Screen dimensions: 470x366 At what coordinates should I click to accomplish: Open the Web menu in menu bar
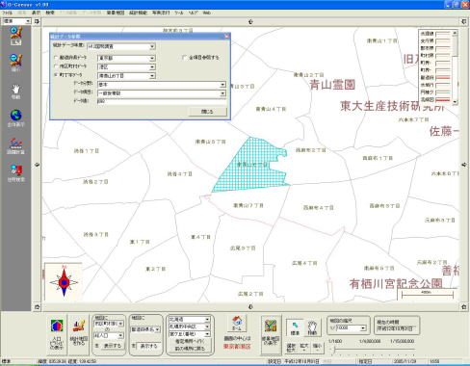pos(207,13)
